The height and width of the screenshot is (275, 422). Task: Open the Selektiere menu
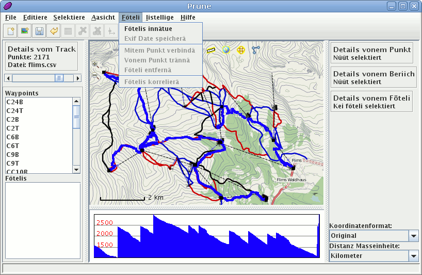point(69,17)
